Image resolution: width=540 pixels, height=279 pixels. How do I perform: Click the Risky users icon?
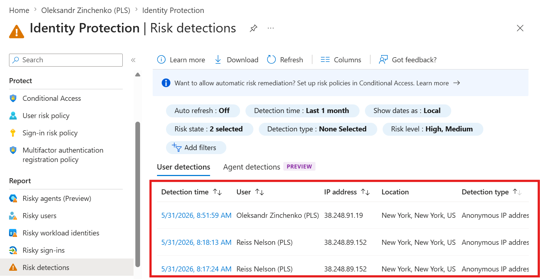coord(13,216)
